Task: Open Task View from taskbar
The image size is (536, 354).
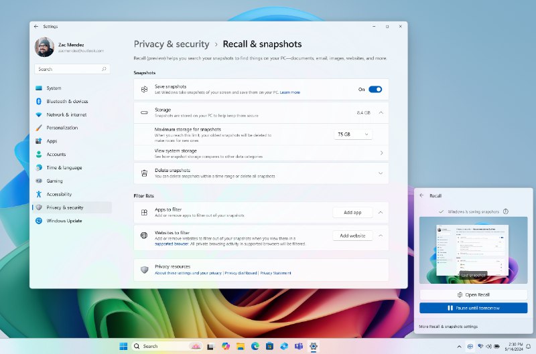Action: pos(210,347)
